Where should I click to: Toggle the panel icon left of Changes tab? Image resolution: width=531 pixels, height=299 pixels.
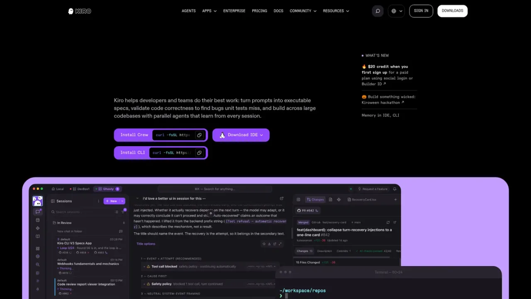click(x=298, y=200)
